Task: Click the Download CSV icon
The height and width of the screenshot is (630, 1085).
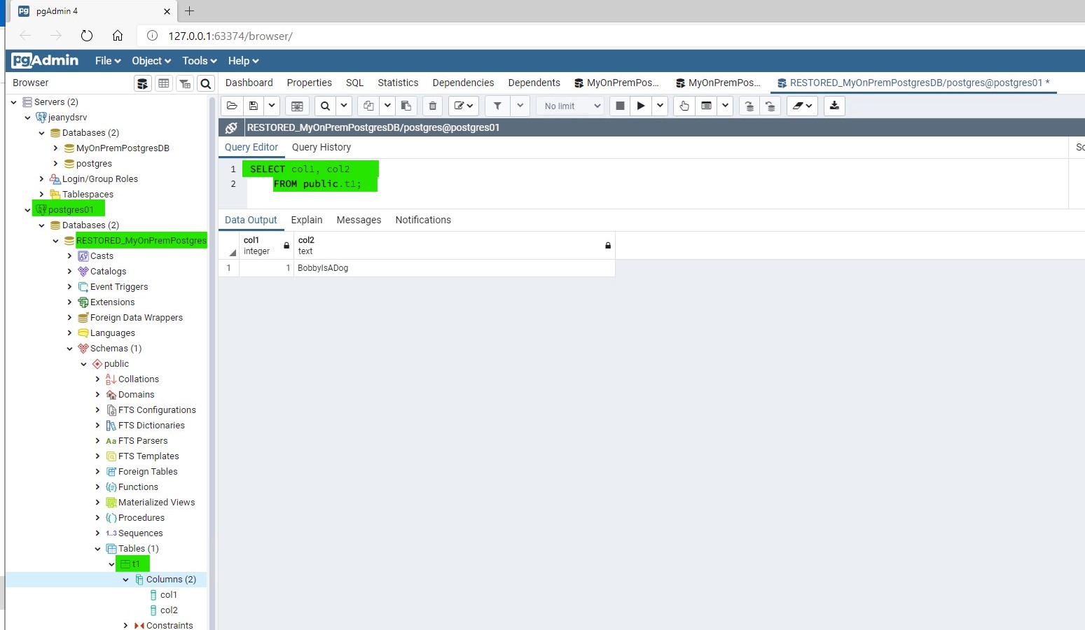Action: 834,106
